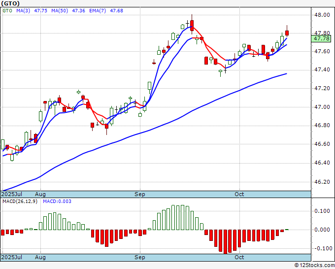Select the MA(50) legend label
The width and height of the screenshot is (335, 269).
pos(60,11)
